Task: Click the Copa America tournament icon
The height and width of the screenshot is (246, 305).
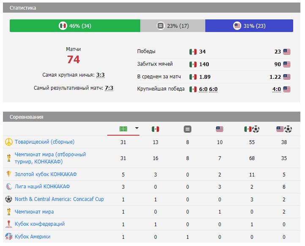Action: [8, 237]
